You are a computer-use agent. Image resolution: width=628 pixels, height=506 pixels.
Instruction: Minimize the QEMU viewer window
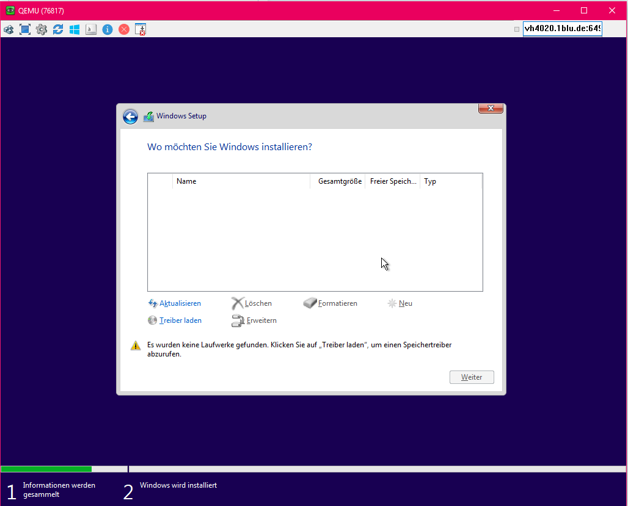click(x=557, y=11)
